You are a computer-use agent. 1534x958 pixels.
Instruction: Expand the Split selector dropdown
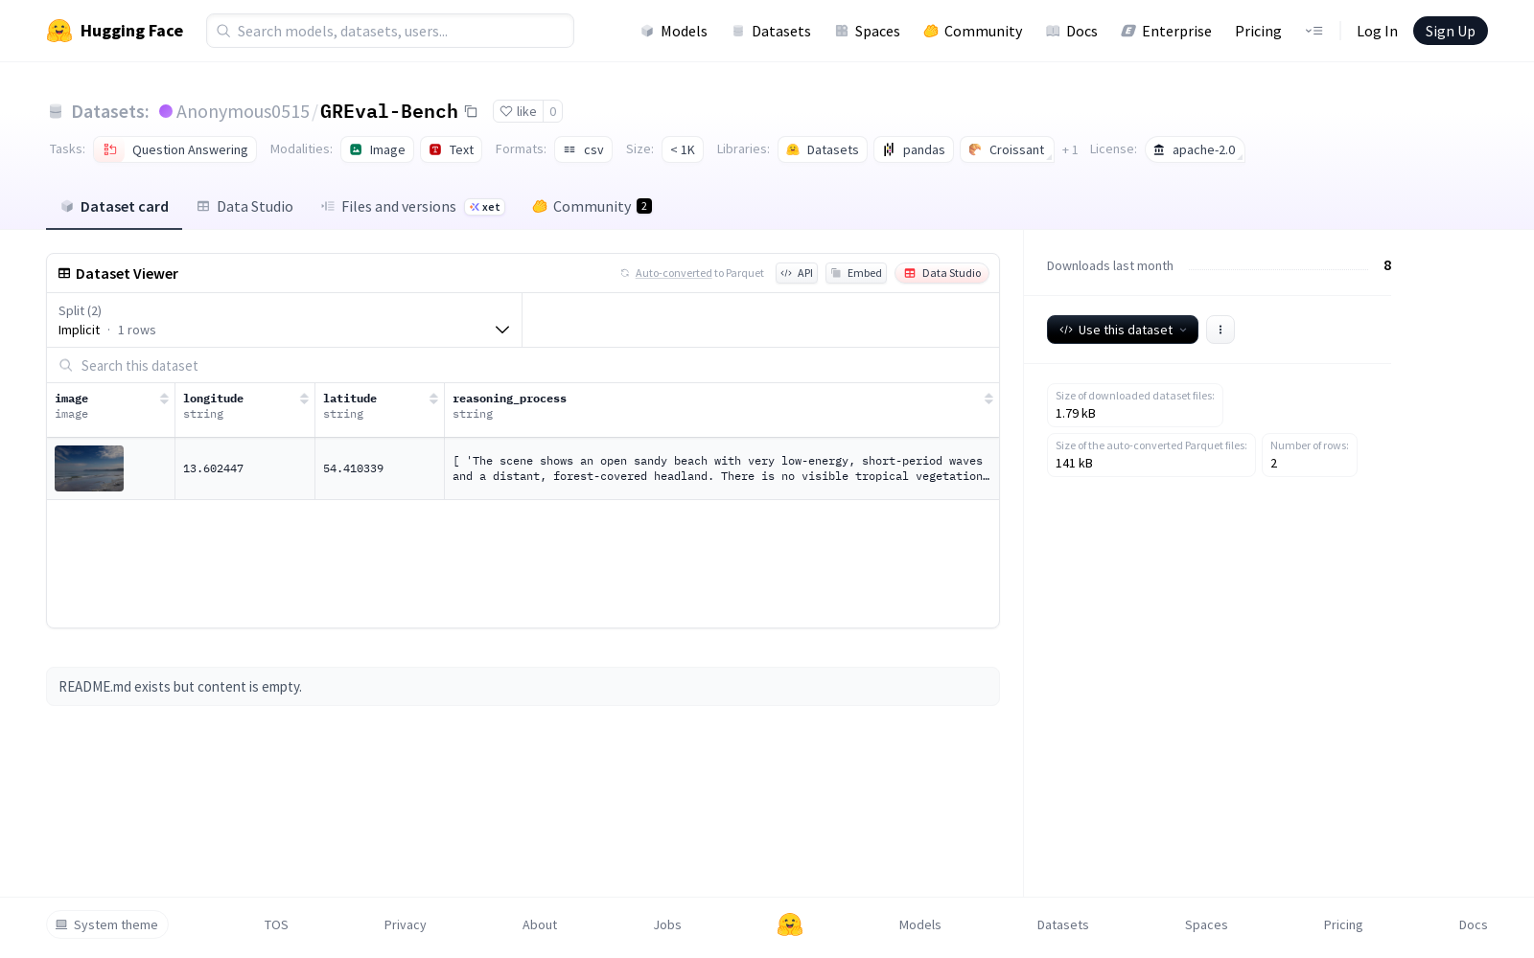[x=285, y=320]
